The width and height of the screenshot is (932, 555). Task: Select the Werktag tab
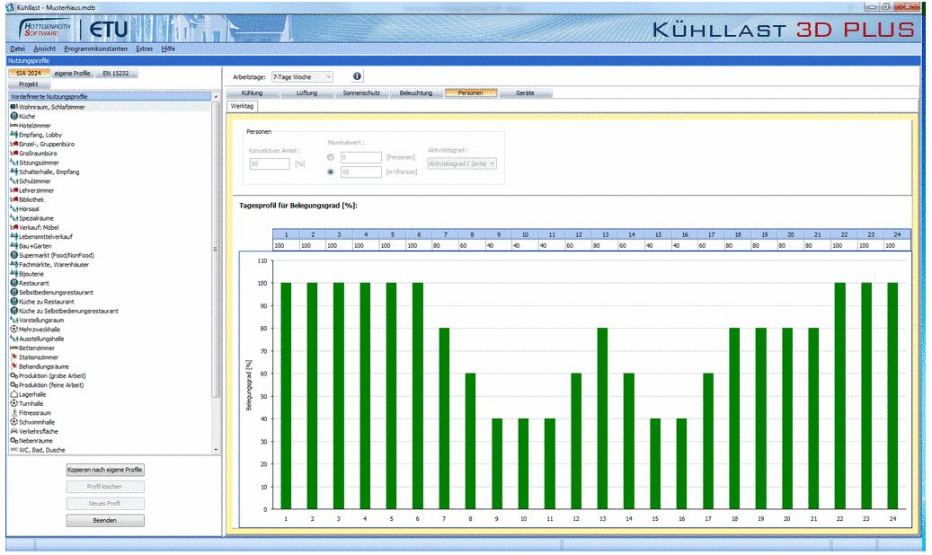click(x=242, y=106)
